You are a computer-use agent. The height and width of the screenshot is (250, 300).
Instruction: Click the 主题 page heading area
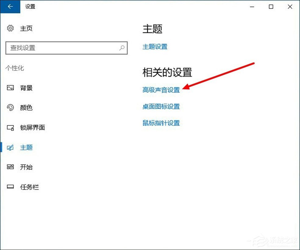pyautogui.click(x=153, y=29)
